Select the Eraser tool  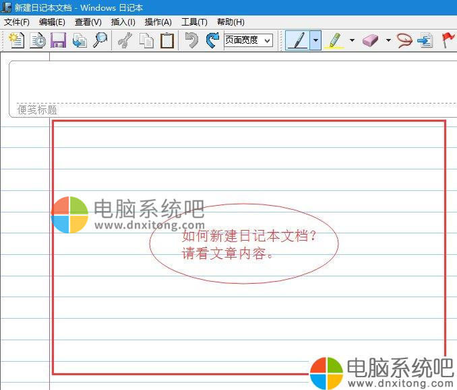[x=371, y=40]
